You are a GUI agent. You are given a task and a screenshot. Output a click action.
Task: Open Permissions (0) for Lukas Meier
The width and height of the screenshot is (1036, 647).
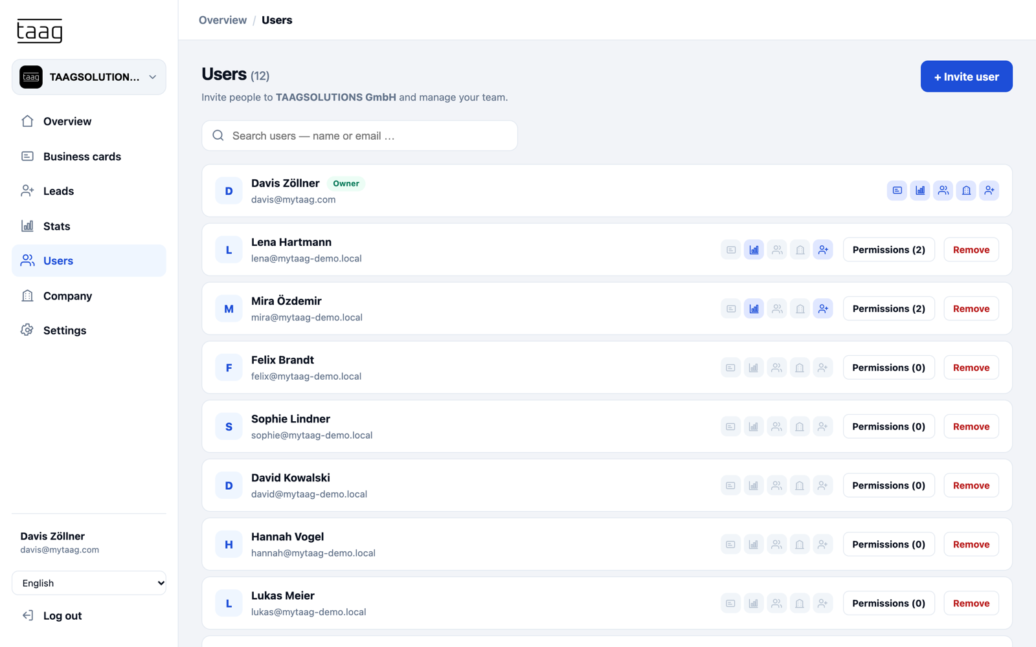pyautogui.click(x=889, y=603)
